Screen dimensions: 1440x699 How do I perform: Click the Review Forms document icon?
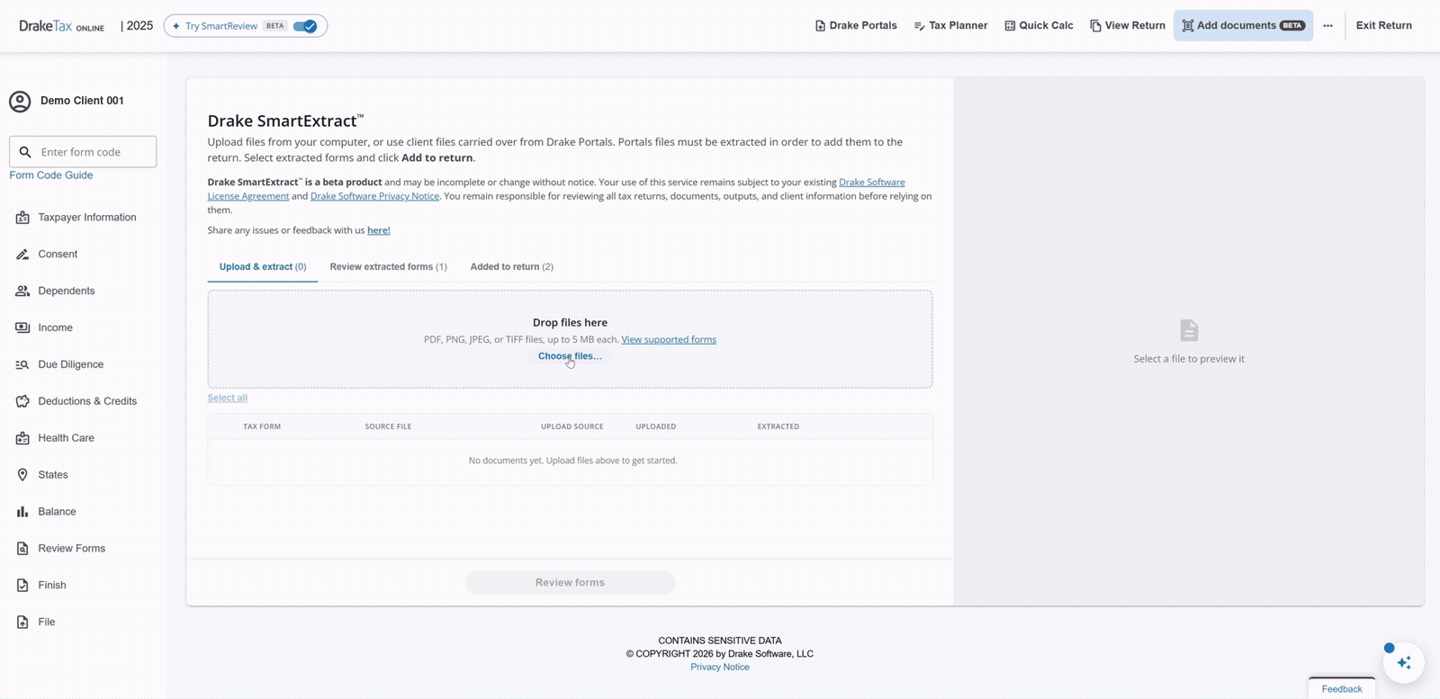click(22, 549)
